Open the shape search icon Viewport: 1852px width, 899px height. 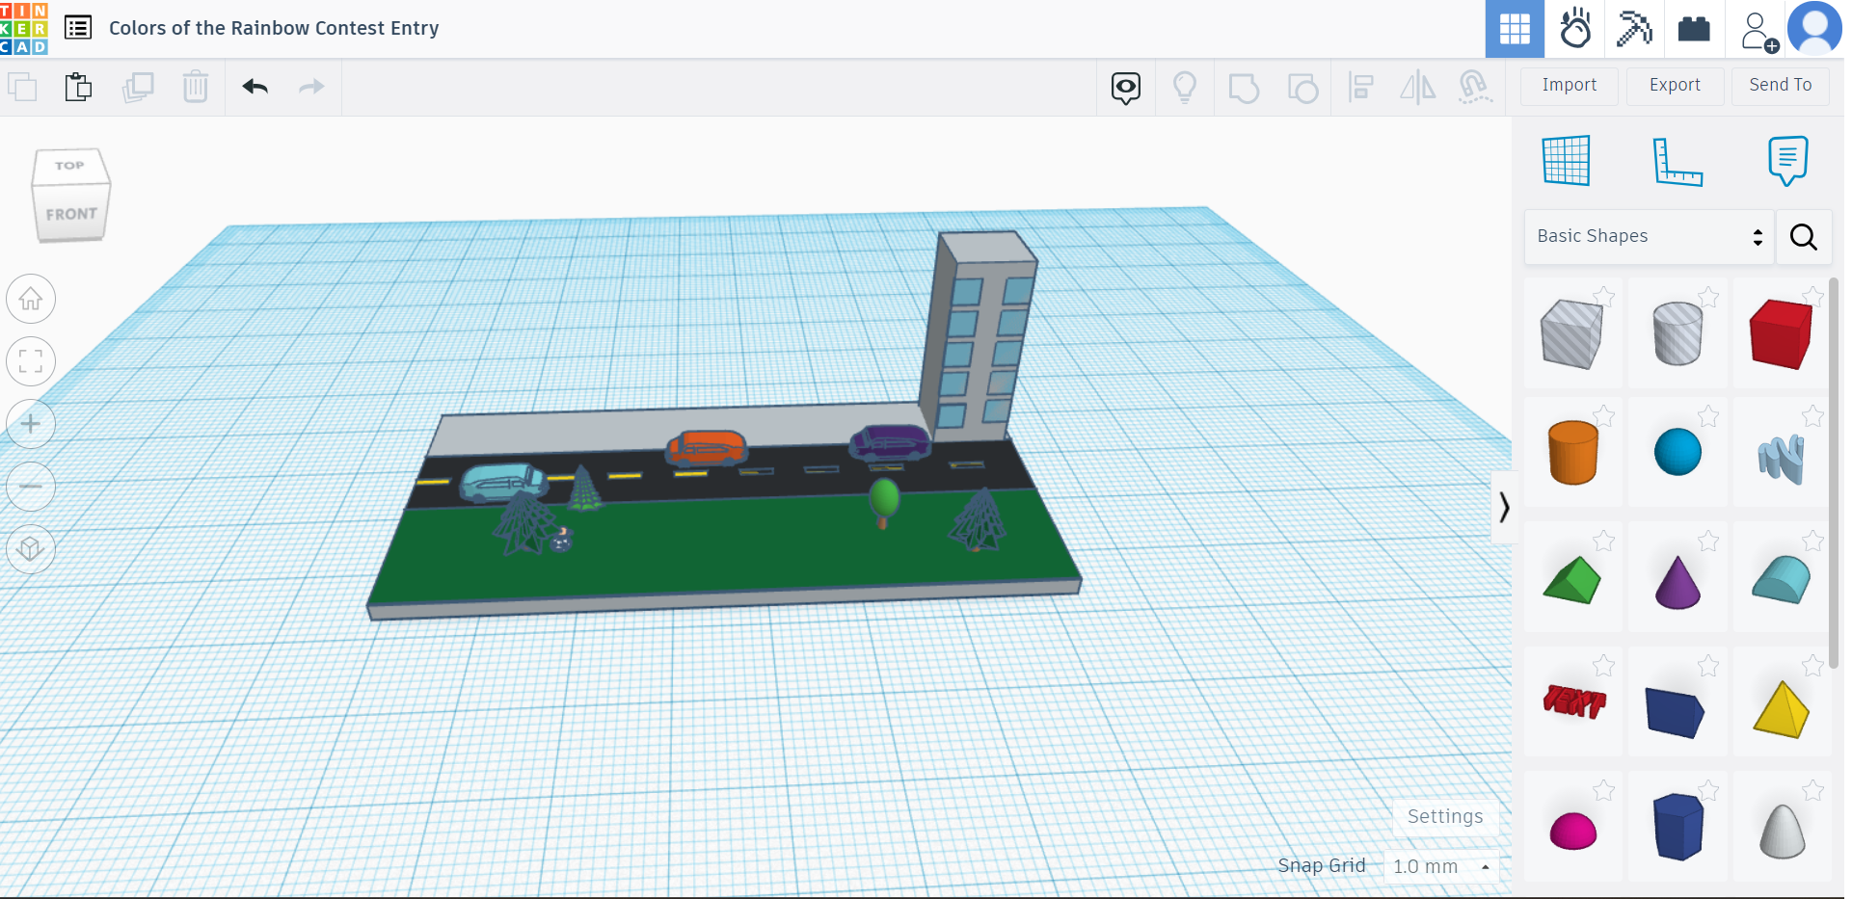[x=1803, y=237]
